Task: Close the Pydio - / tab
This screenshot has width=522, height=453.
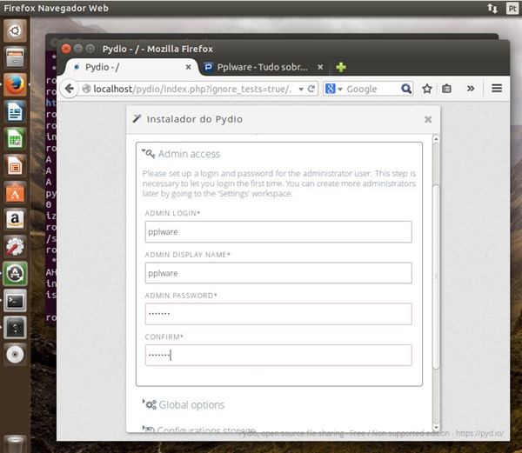Action: tap(188, 67)
